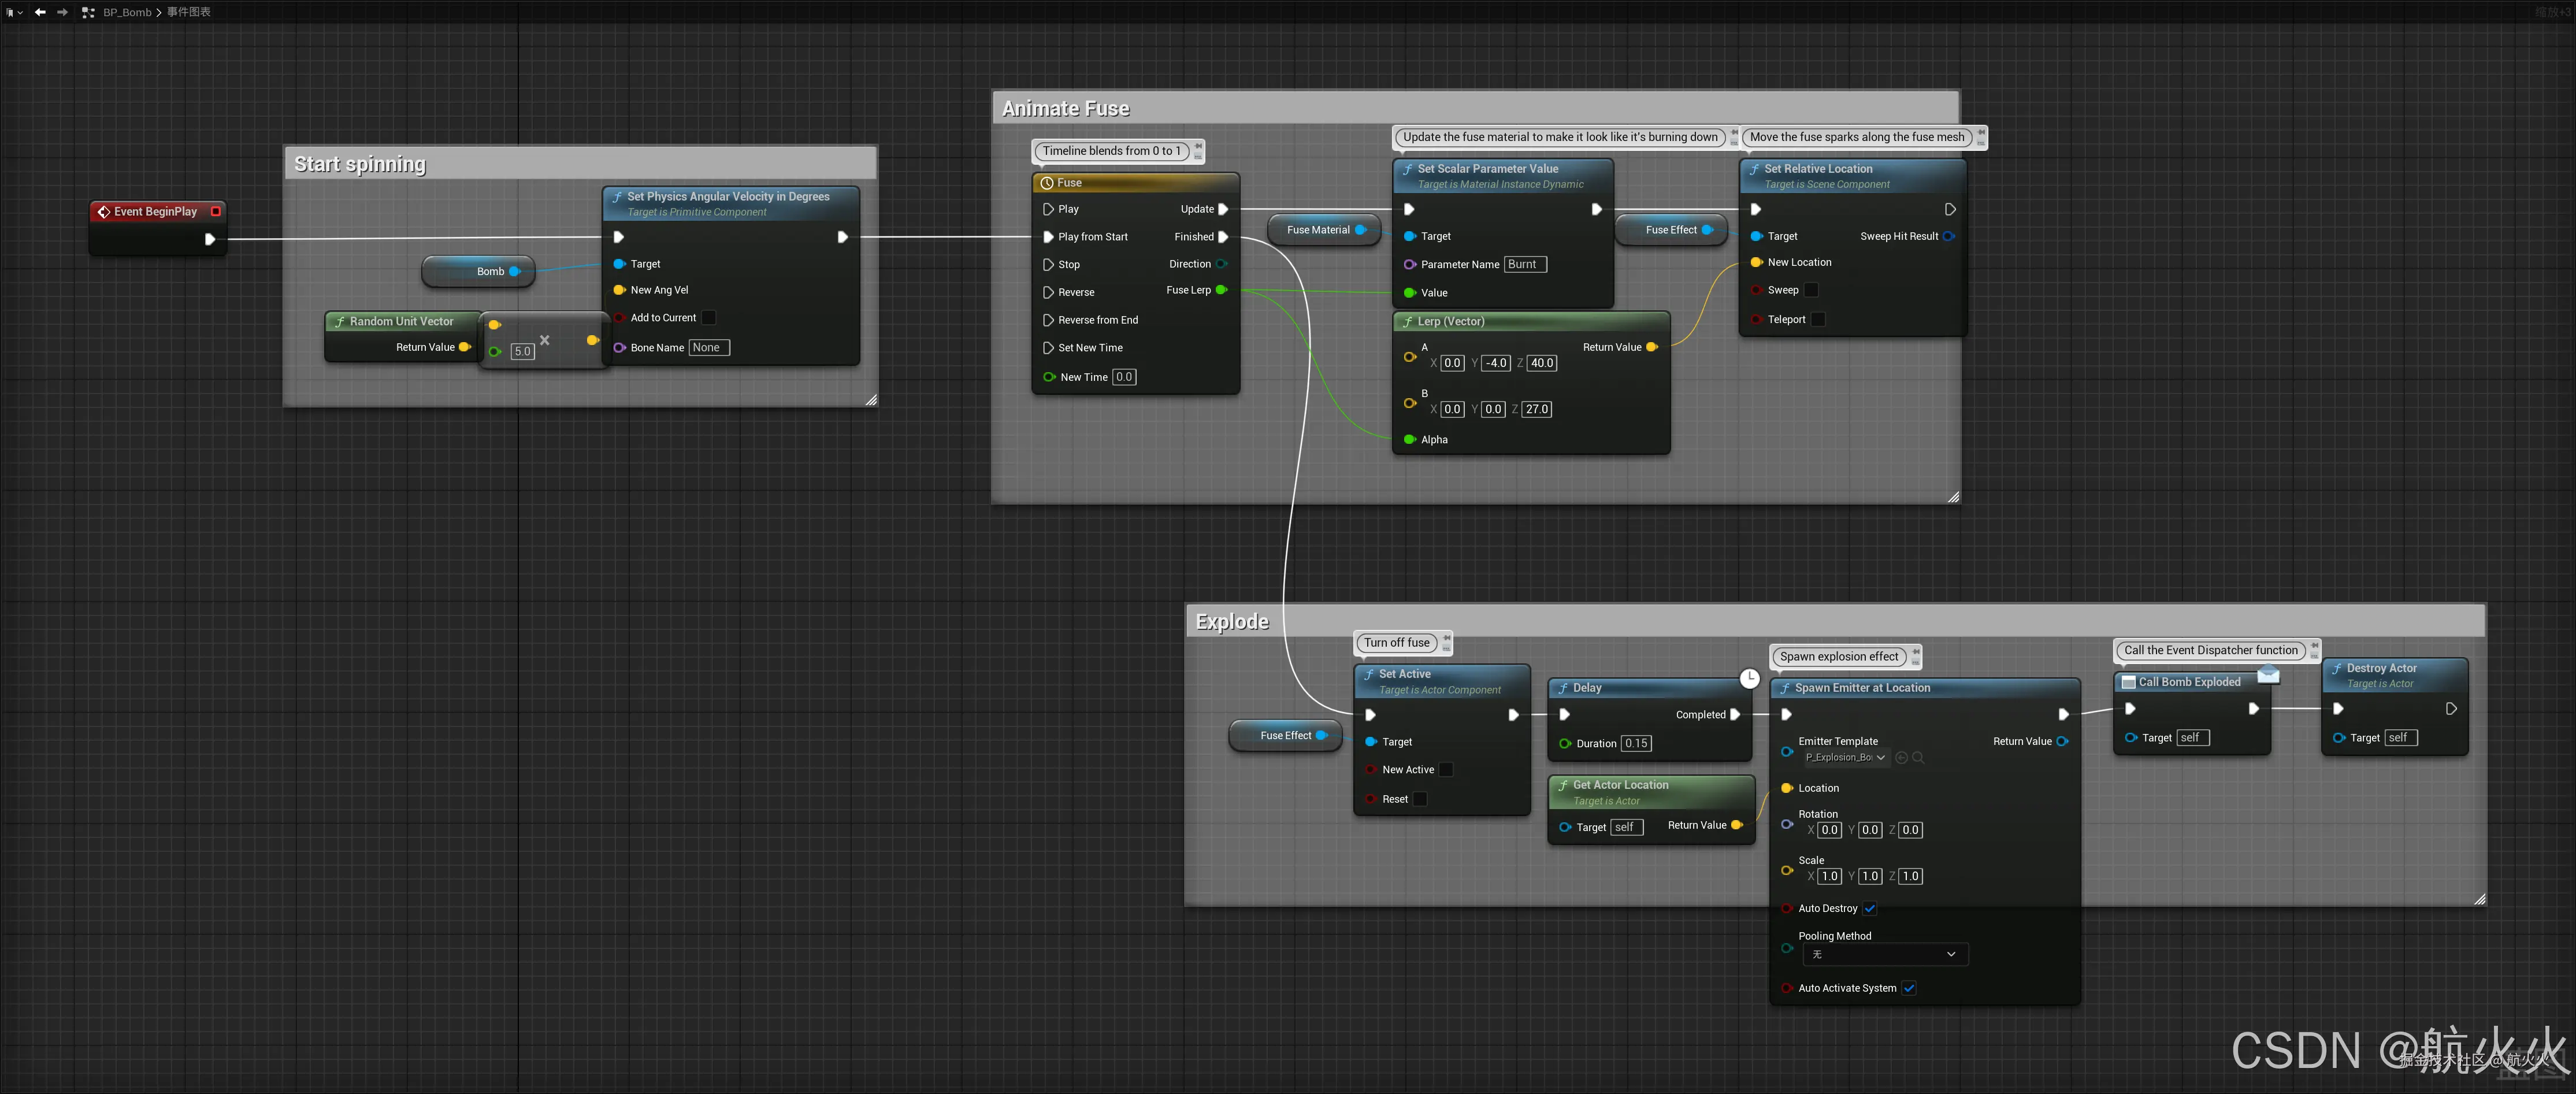The image size is (2576, 1094).
Task: Uncheck the Auto Destroy checkbox
Action: (1870, 908)
